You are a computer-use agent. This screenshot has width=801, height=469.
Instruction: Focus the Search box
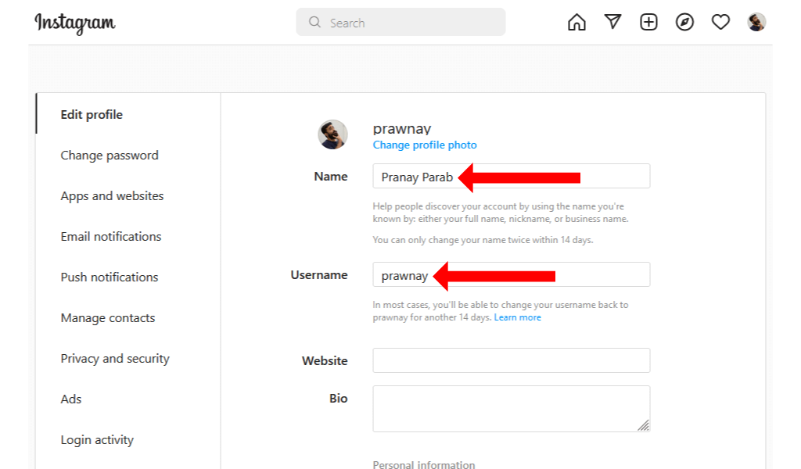pos(400,23)
